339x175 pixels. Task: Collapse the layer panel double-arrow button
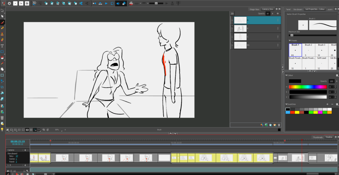click(232, 13)
